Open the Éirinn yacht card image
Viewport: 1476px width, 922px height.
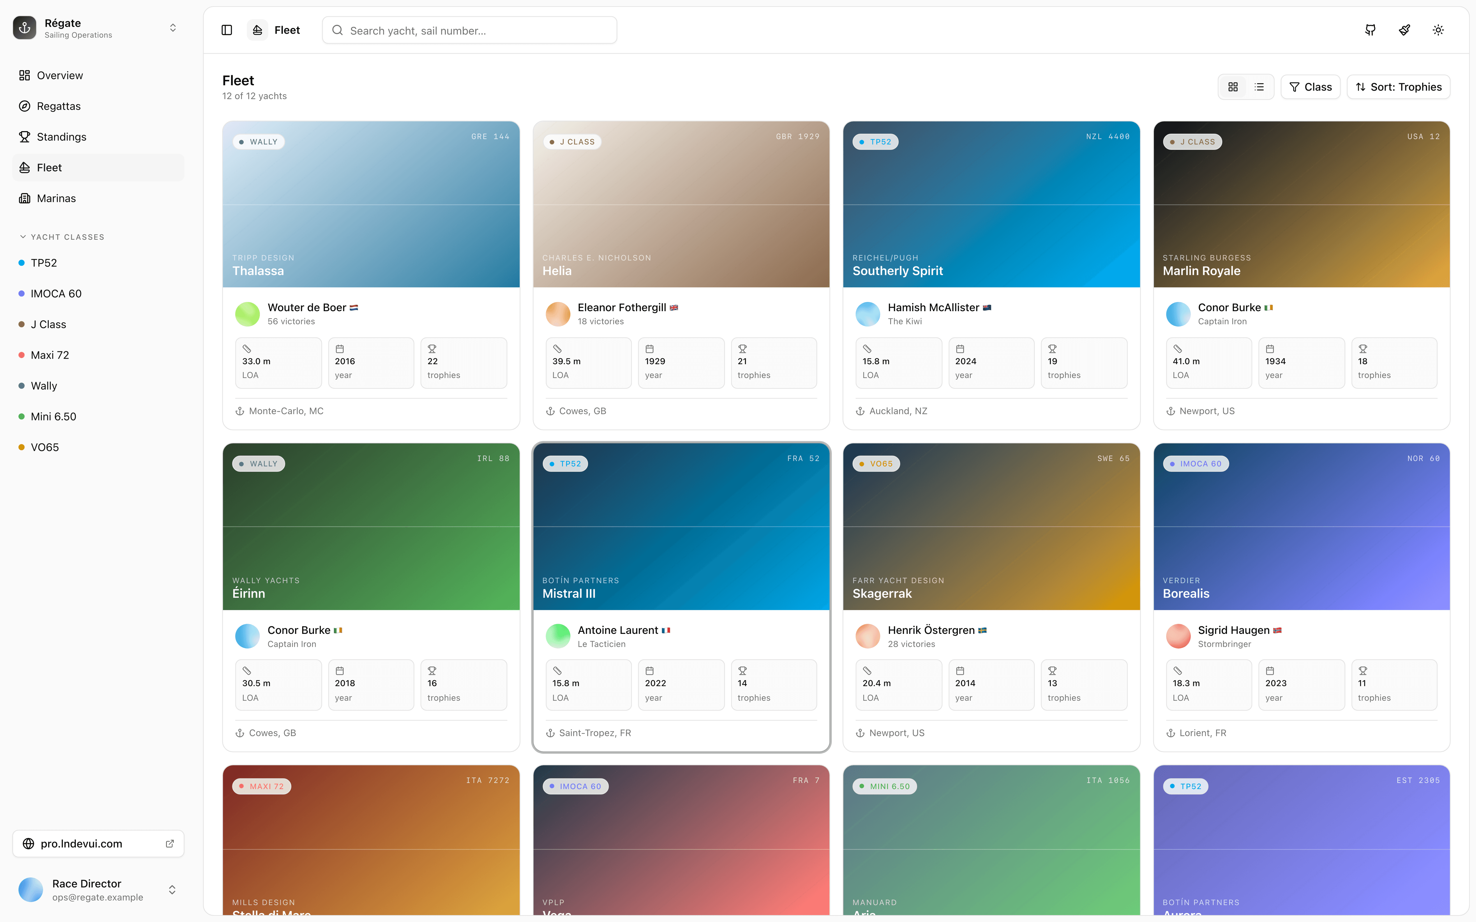(371, 527)
